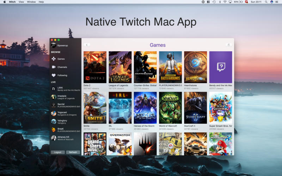Open imaqtpie live channel avatar
282x176 pixels.
[54, 97]
